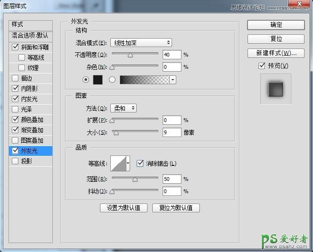Select 内阴影 (Inner Shadow) style entry
The height and width of the screenshot is (252, 313).
click(x=29, y=89)
